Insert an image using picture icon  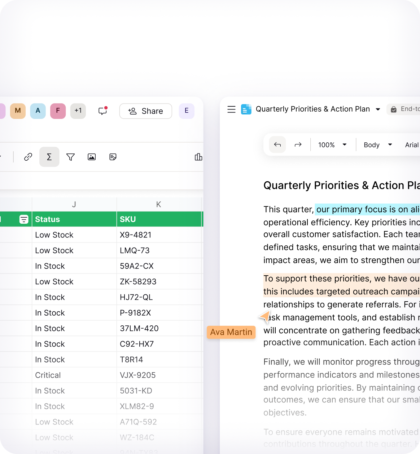(x=92, y=157)
